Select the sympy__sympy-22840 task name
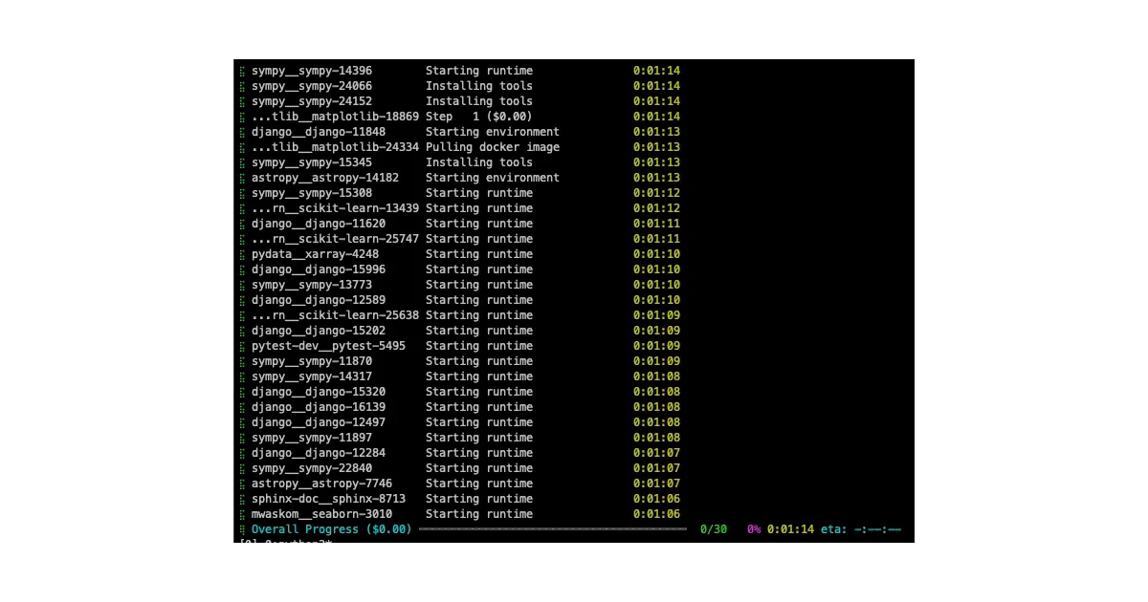Screen dimensions: 1148x602 click(x=312, y=468)
